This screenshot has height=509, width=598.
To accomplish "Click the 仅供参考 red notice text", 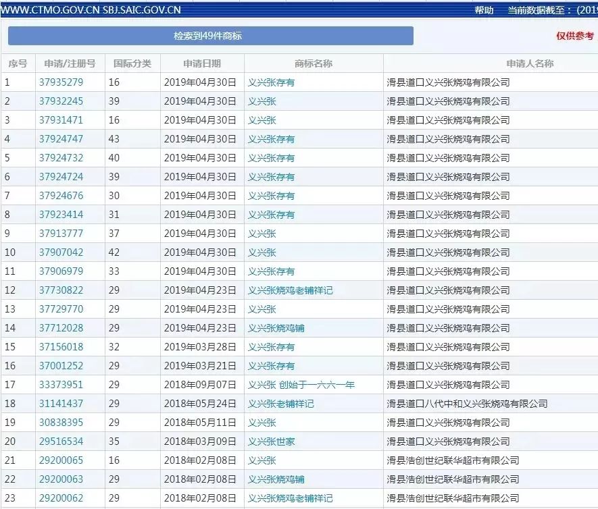I will point(575,36).
